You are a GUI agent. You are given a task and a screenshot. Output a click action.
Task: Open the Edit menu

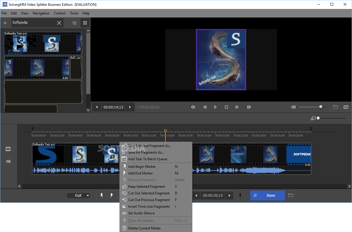coord(14,13)
